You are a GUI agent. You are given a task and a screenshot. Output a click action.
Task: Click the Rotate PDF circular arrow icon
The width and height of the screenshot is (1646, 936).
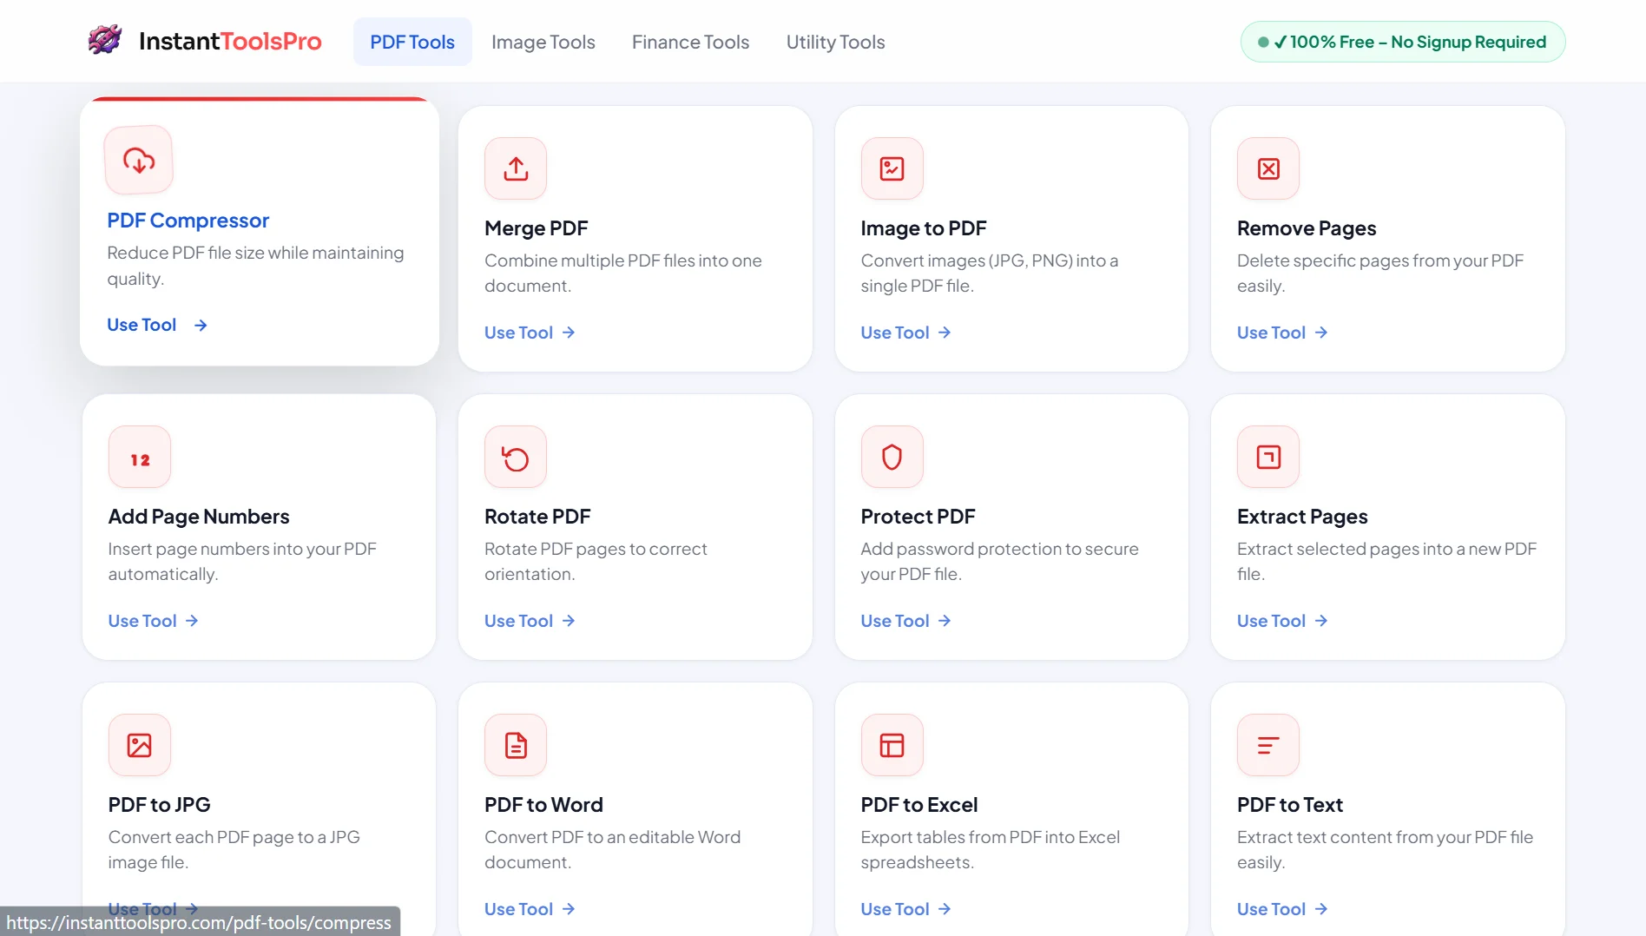click(x=516, y=458)
